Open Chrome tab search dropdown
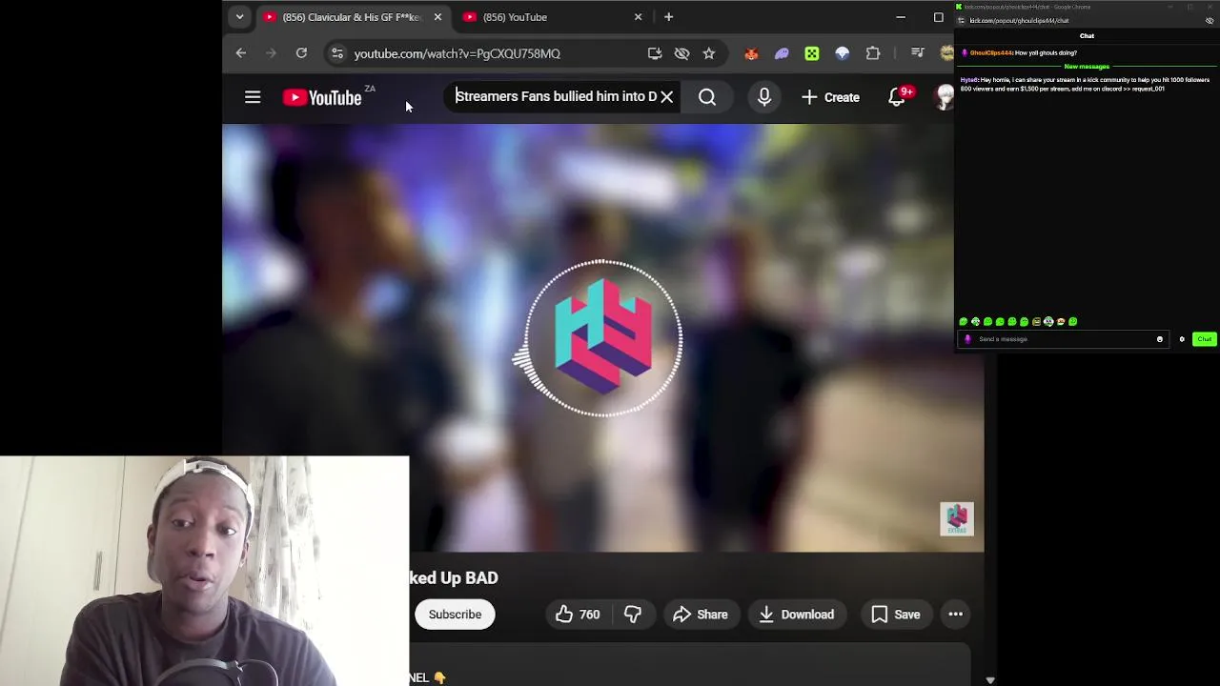The image size is (1220, 686). click(x=239, y=17)
